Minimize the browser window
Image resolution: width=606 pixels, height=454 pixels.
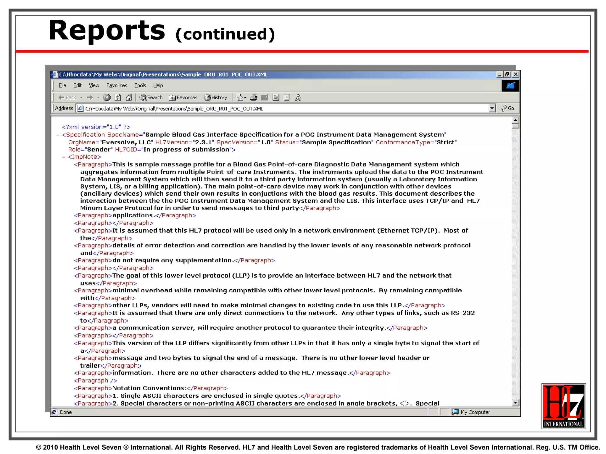coord(499,74)
